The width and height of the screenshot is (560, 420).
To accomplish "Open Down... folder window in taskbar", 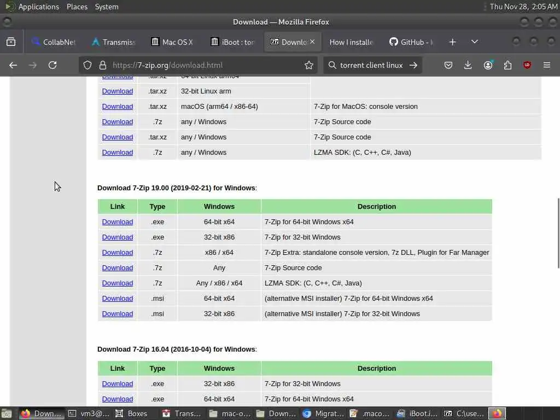I will pyautogui.click(x=276, y=413).
